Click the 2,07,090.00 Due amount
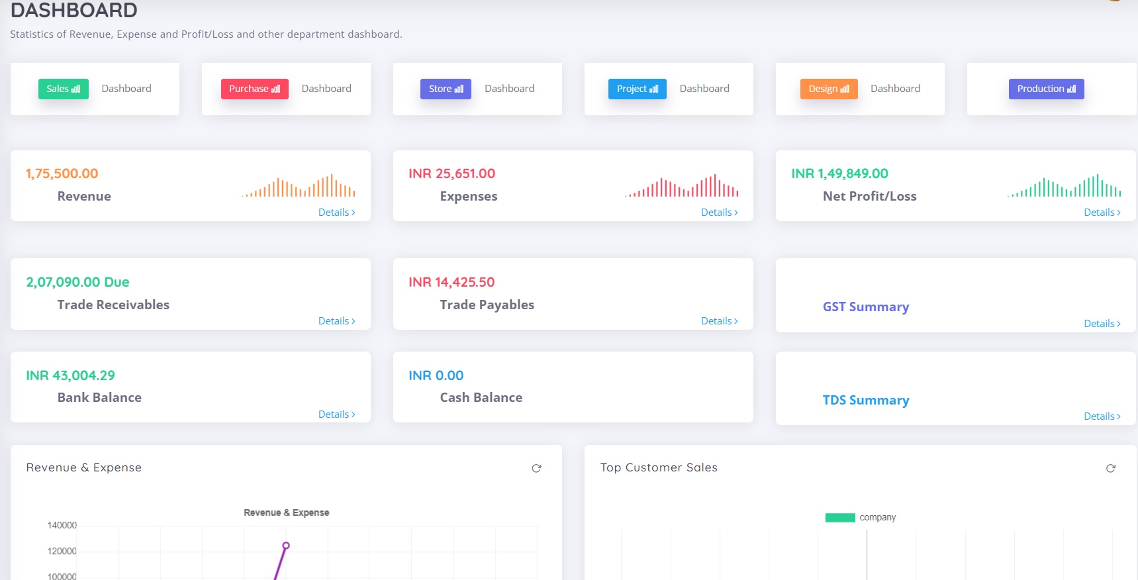Screen dimensions: 1138x580 (x=77, y=282)
